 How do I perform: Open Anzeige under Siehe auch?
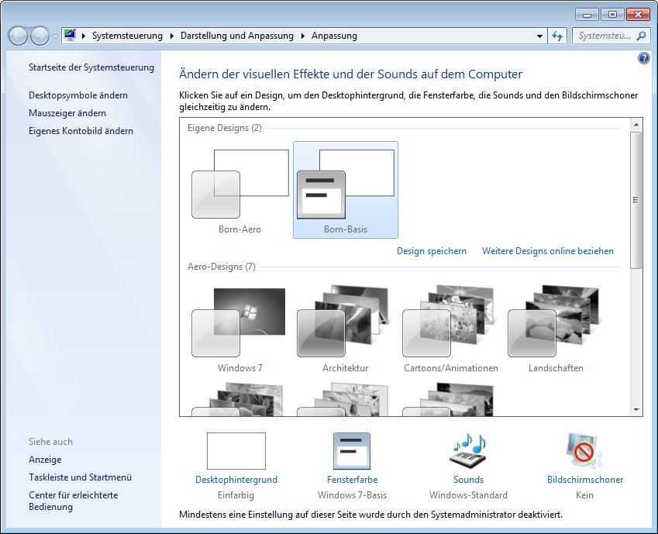click(45, 460)
